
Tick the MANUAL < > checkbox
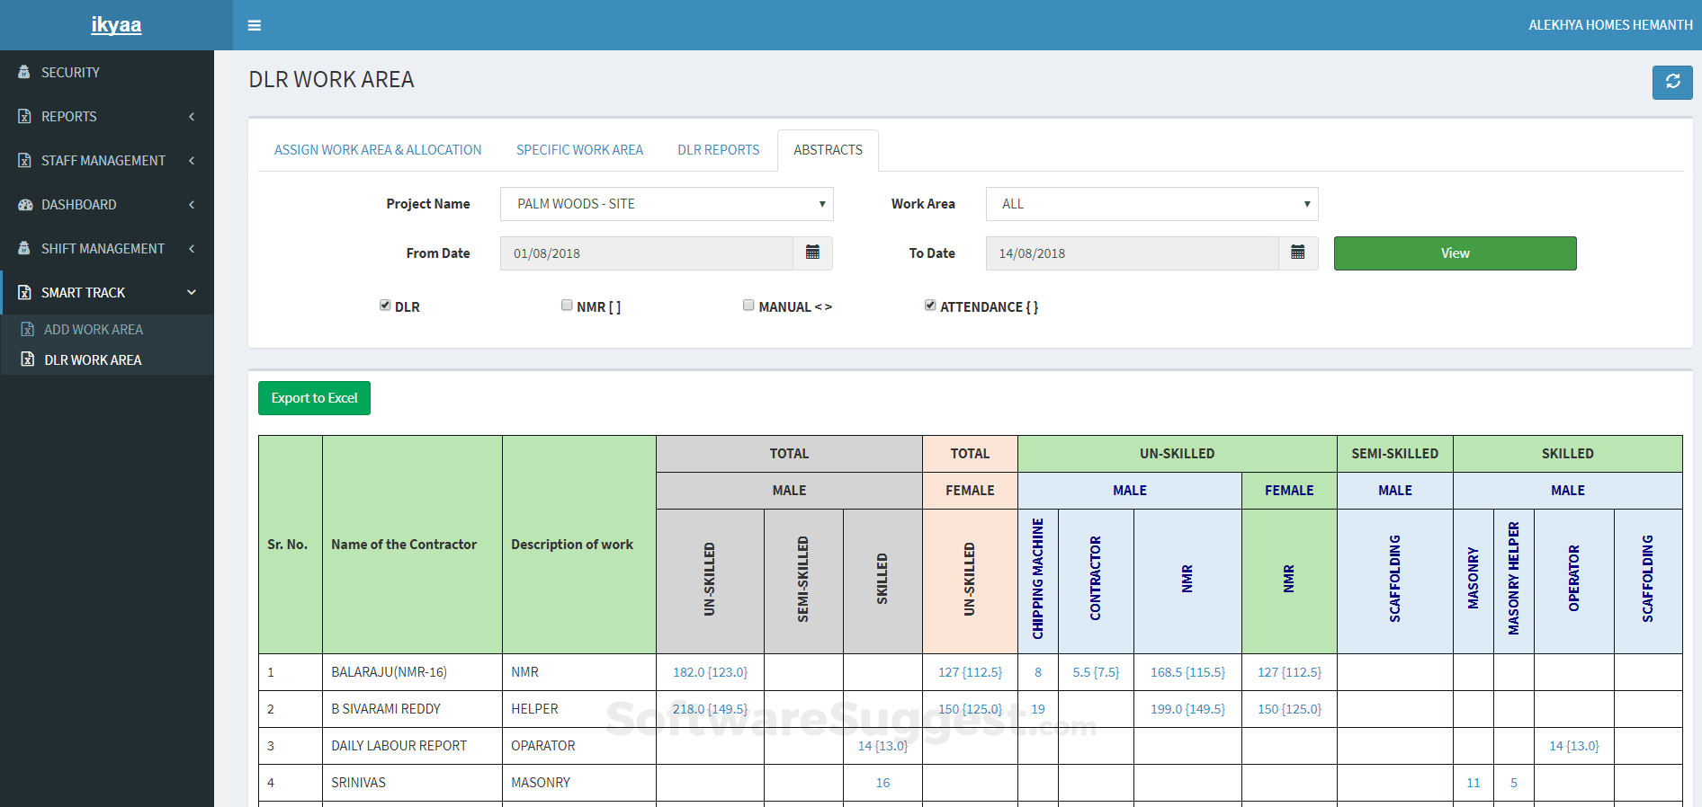(748, 306)
